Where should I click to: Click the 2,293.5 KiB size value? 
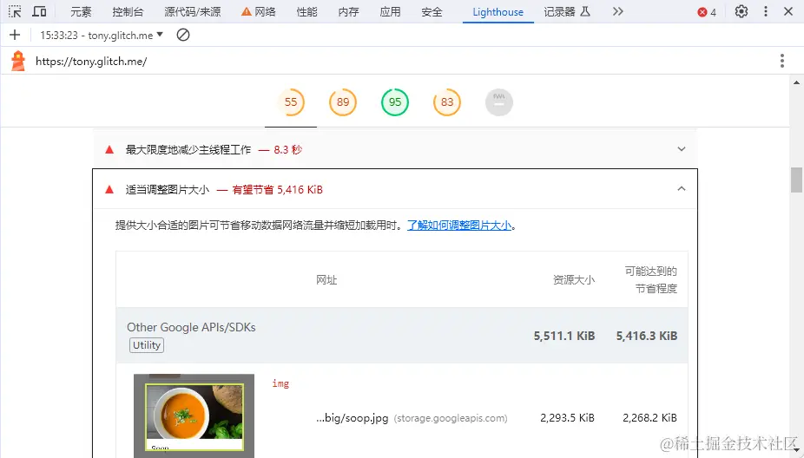[567, 418]
